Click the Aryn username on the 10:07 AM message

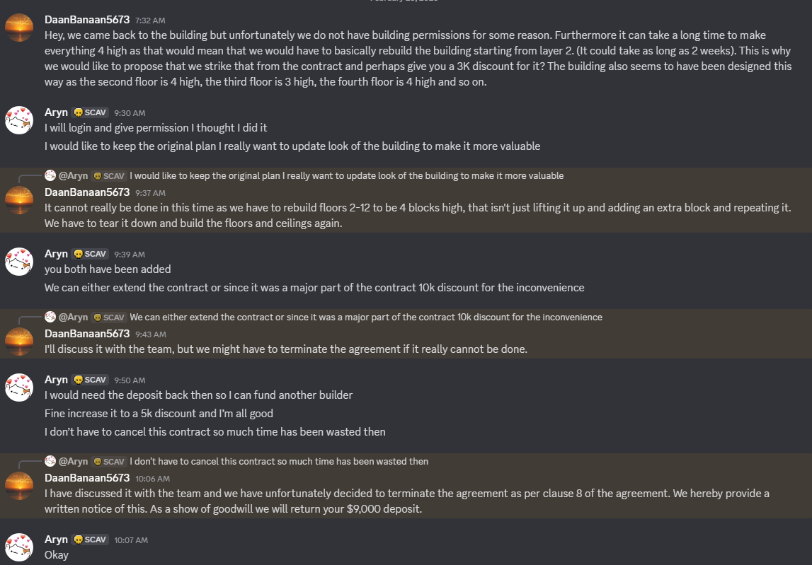coord(56,540)
